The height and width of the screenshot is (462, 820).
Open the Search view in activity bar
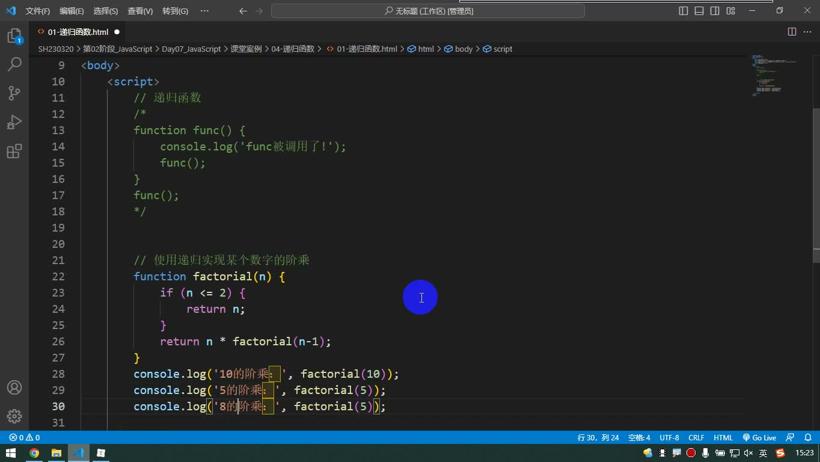[x=14, y=64]
